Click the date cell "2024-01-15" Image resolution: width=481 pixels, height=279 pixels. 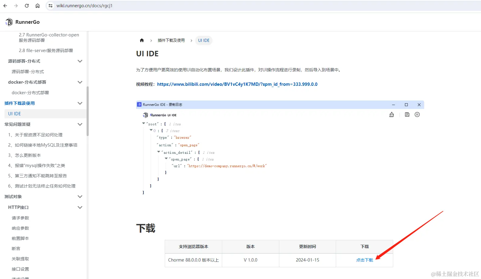[308, 260]
